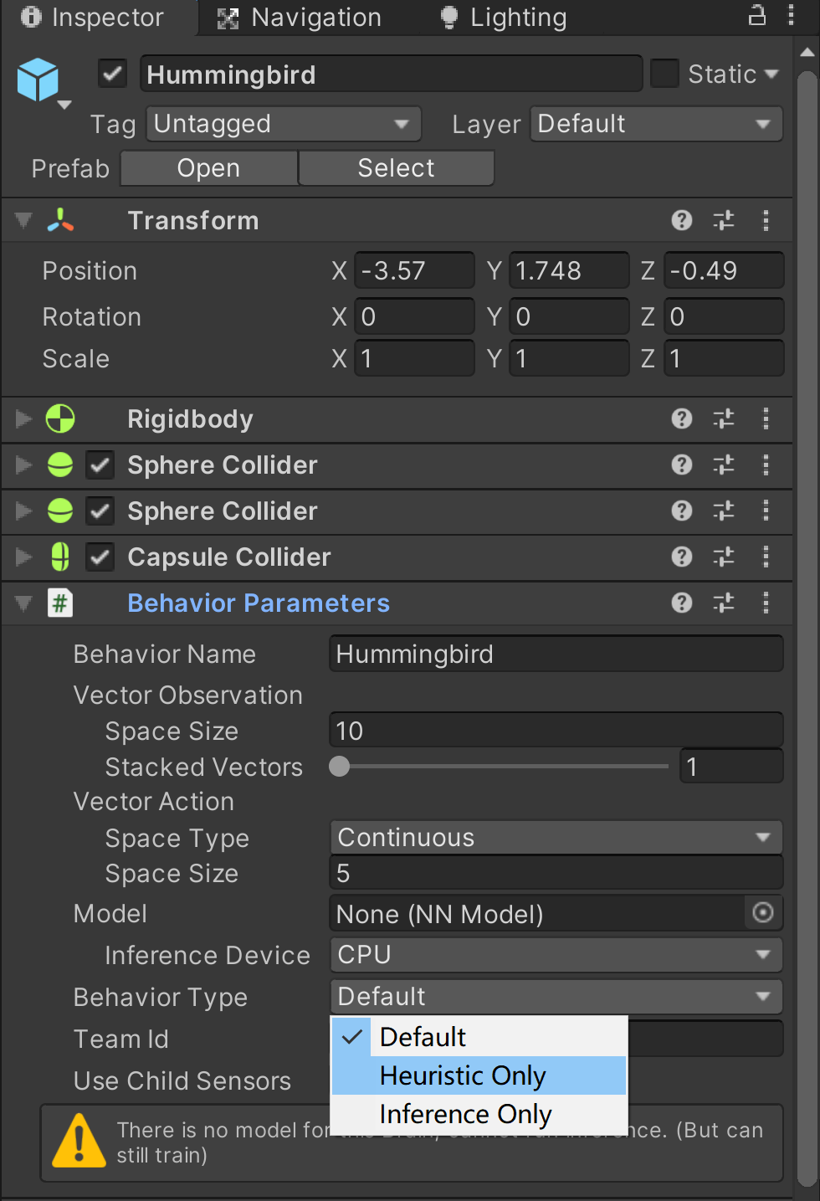Collapse the Transform component expander
Screen dimensions: 820x1201
click(x=23, y=220)
